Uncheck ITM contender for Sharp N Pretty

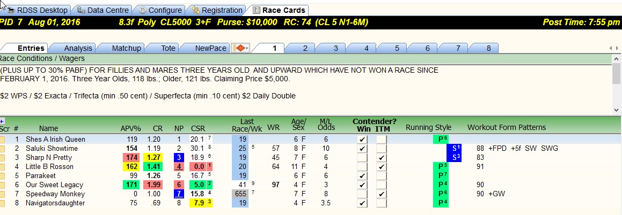pyautogui.click(x=381, y=158)
